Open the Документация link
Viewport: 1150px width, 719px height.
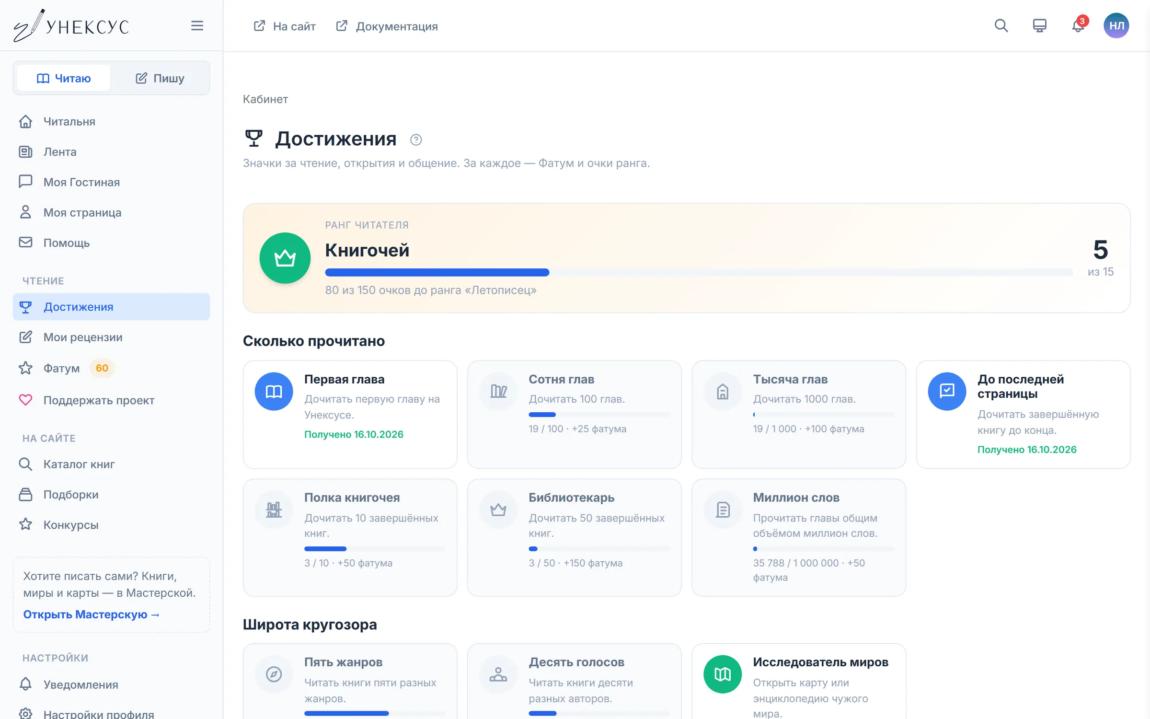(x=387, y=26)
